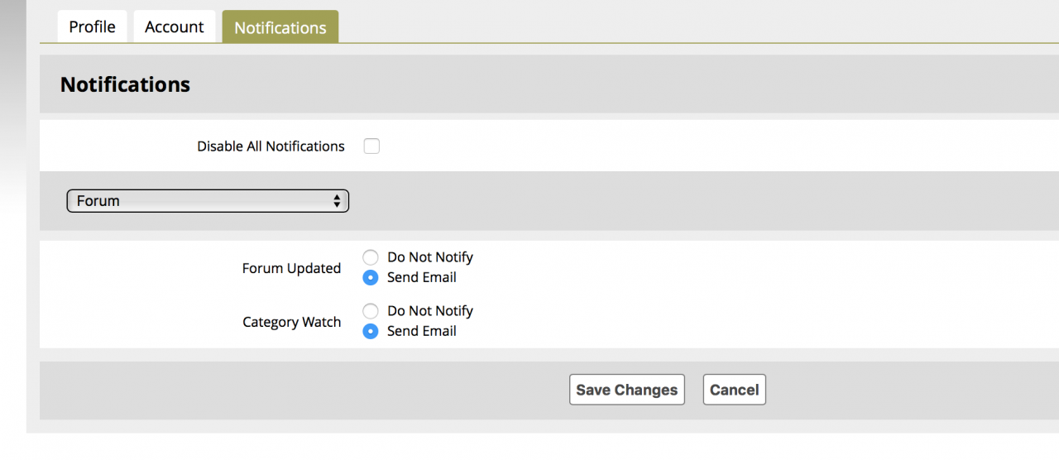Open the Account tab
1059x460 pixels.
click(175, 27)
